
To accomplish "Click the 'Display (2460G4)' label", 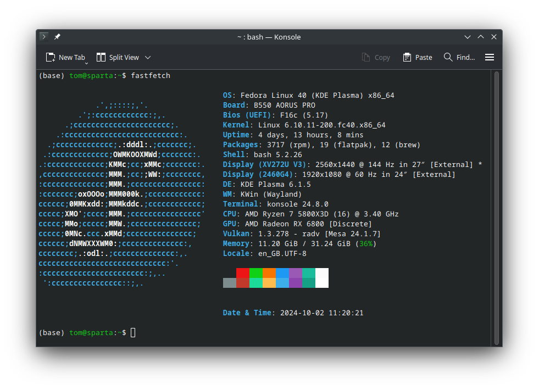I will pos(258,175).
